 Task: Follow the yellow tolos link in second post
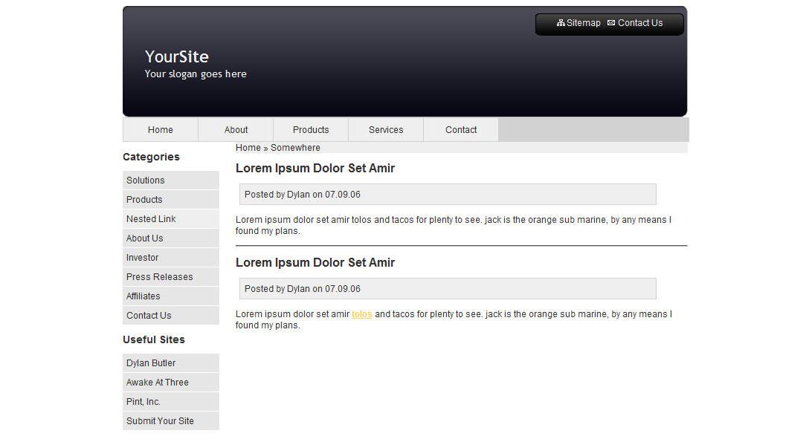click(361, 314)
